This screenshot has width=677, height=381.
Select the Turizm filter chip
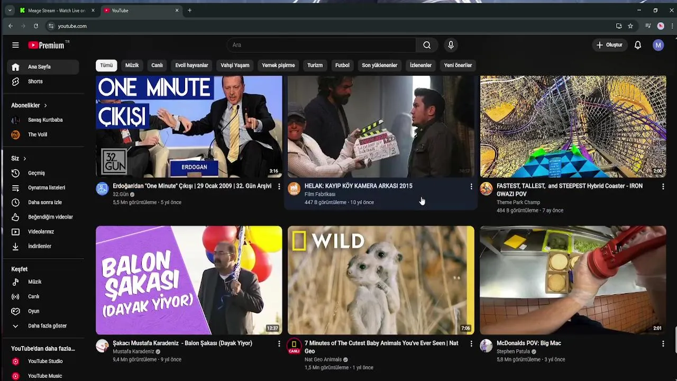click(x=315, y=65)
